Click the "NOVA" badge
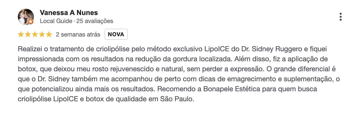 pos(116,34)
